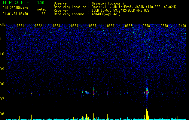Click the 0.6 kHz axis label
189x120 pixels.
pos(3,114)
